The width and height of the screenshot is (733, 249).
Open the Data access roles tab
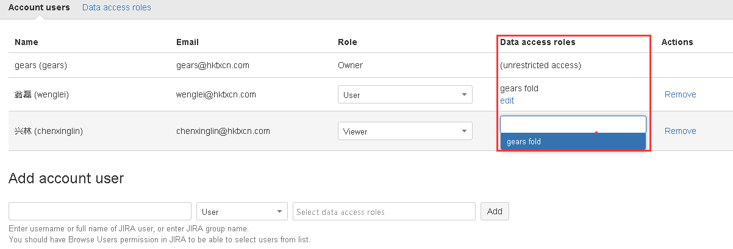[116, 8]
